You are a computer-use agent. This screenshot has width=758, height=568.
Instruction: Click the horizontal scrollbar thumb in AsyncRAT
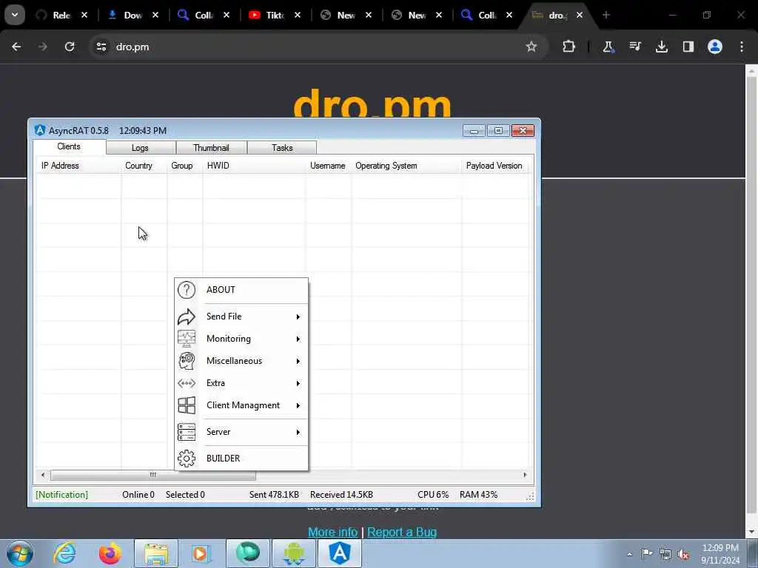(152, 476)
